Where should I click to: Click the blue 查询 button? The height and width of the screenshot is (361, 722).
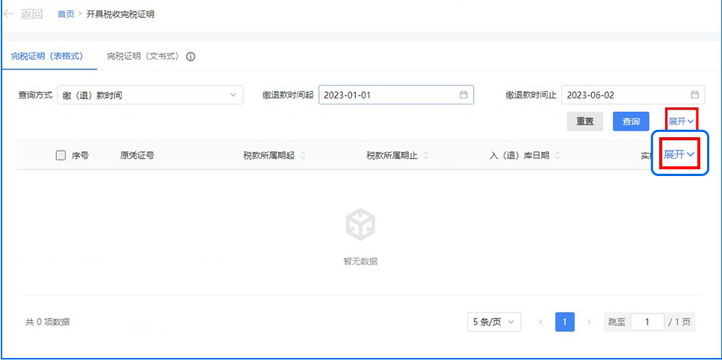pos(631,122)
